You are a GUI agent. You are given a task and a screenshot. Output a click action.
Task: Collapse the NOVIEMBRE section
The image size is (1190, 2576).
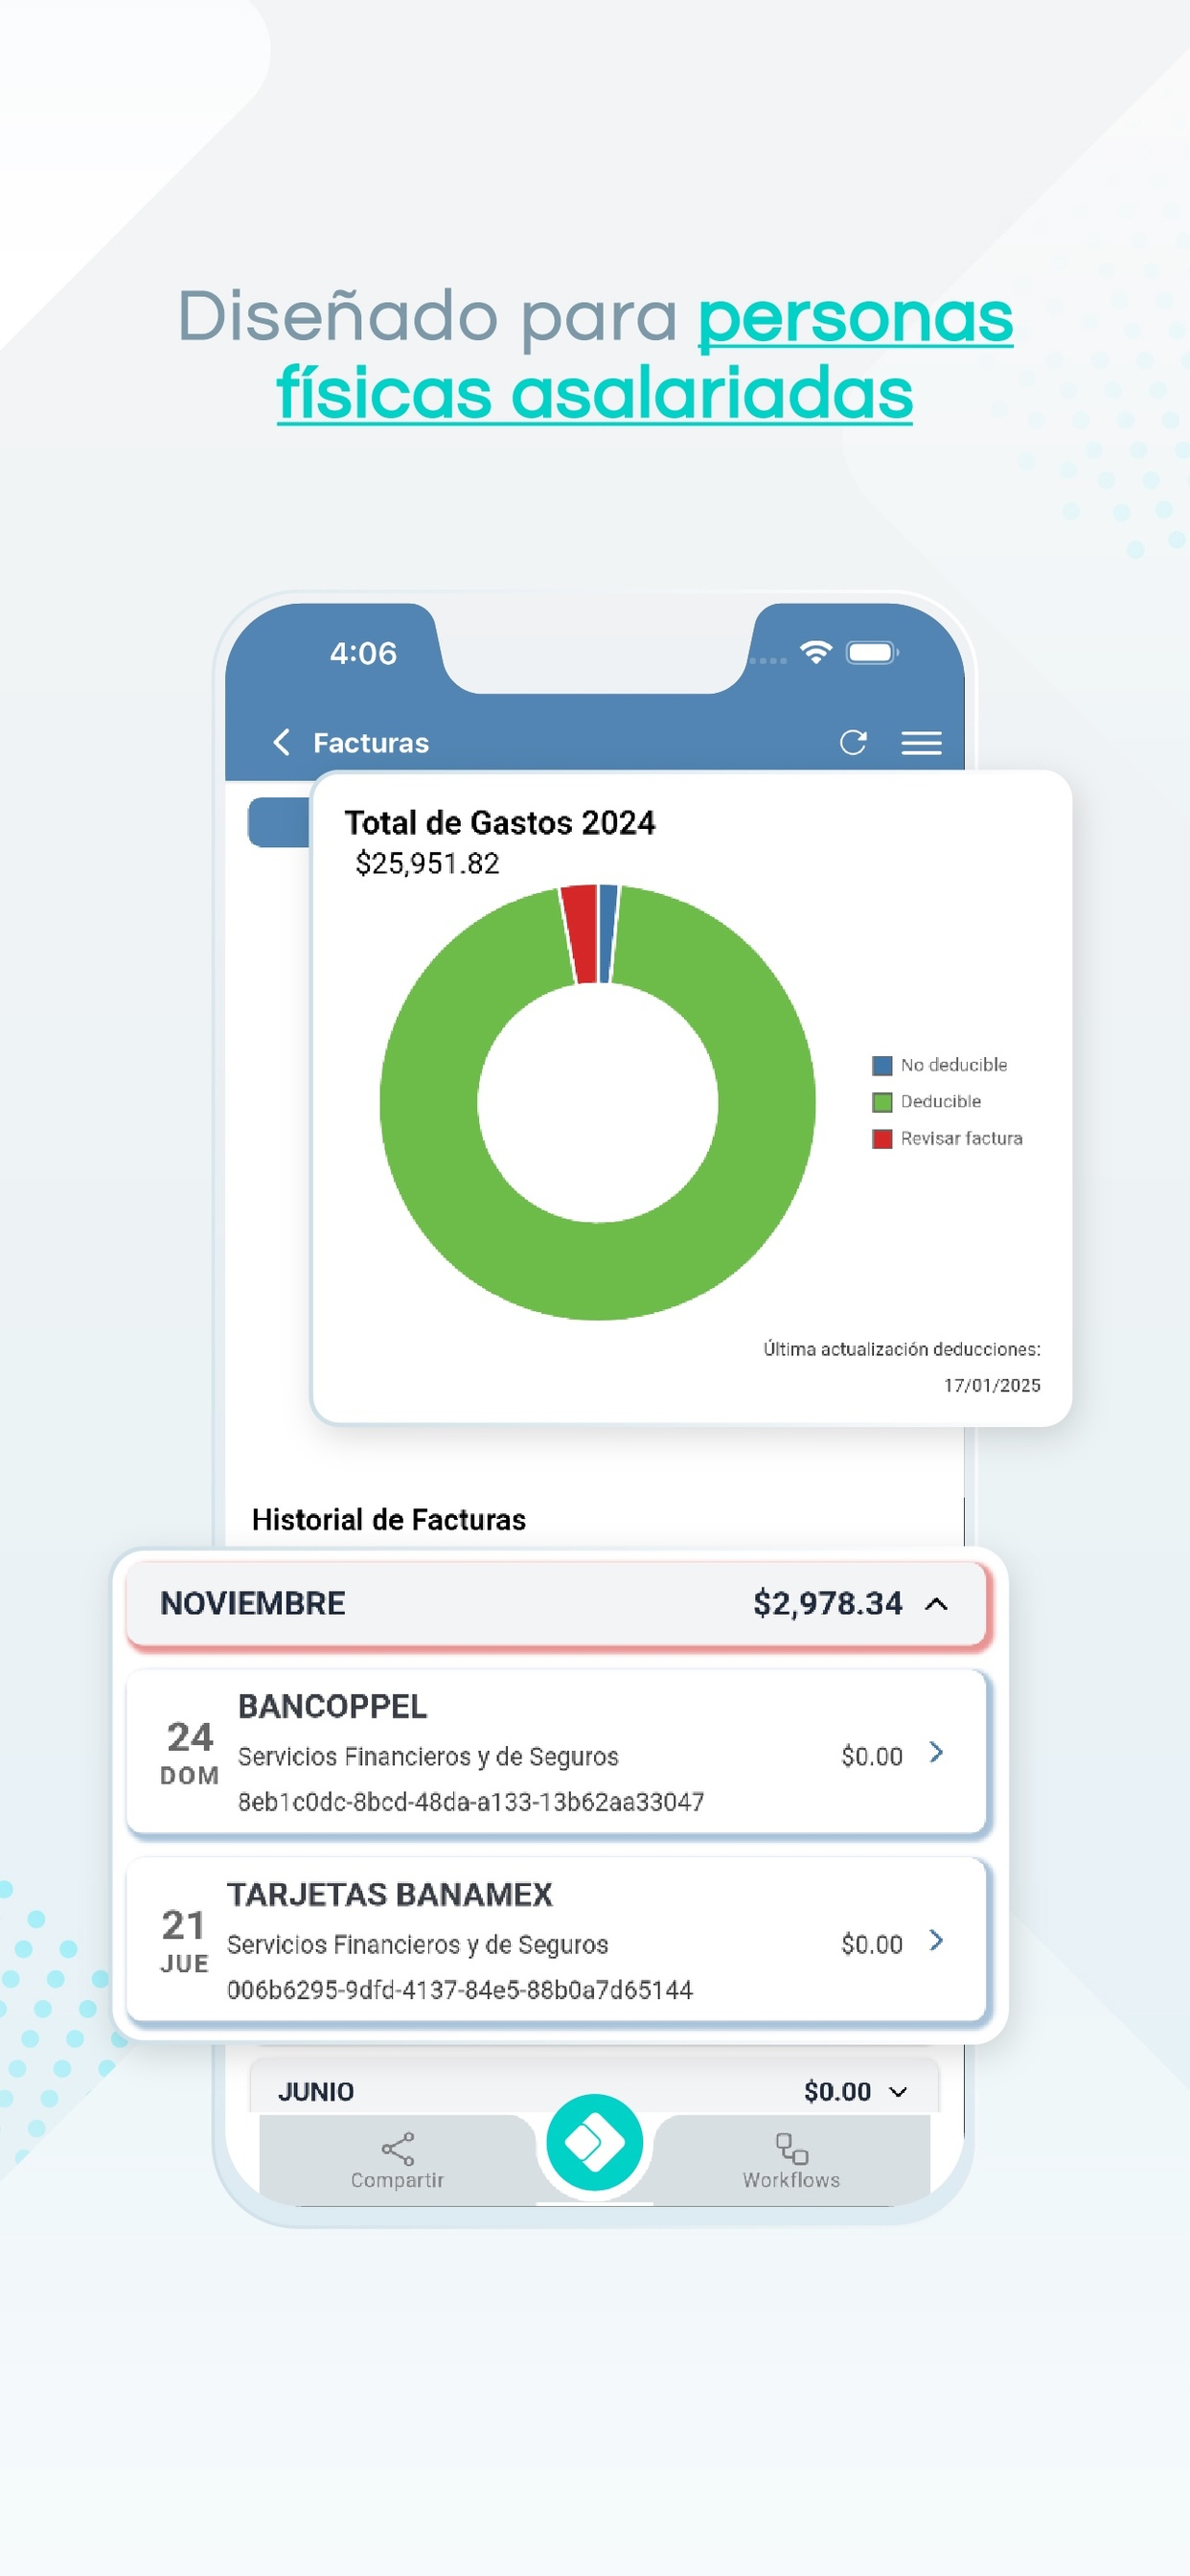tap(936, 1604)
